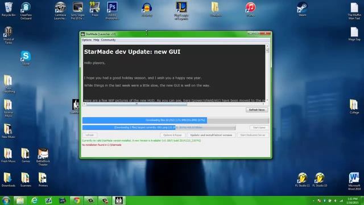Open the League of Legends desktop shortcut
Image resolution: width=364 pixels, height=205 pixels.
[181, 11]
